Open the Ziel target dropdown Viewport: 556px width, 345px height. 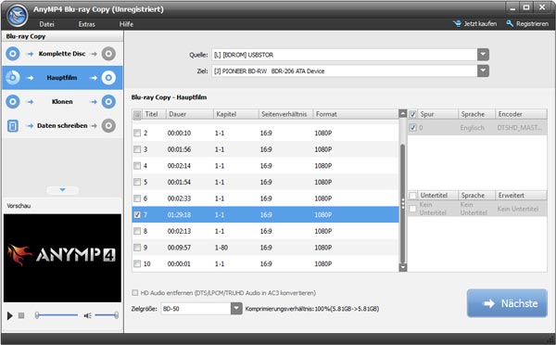483,71
